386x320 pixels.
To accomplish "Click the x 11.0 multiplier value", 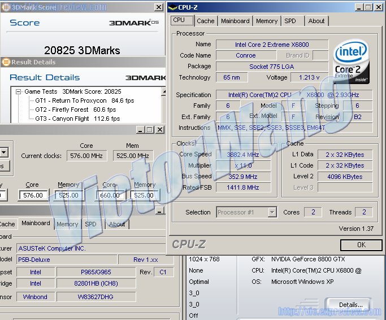I will click(243, 166).
